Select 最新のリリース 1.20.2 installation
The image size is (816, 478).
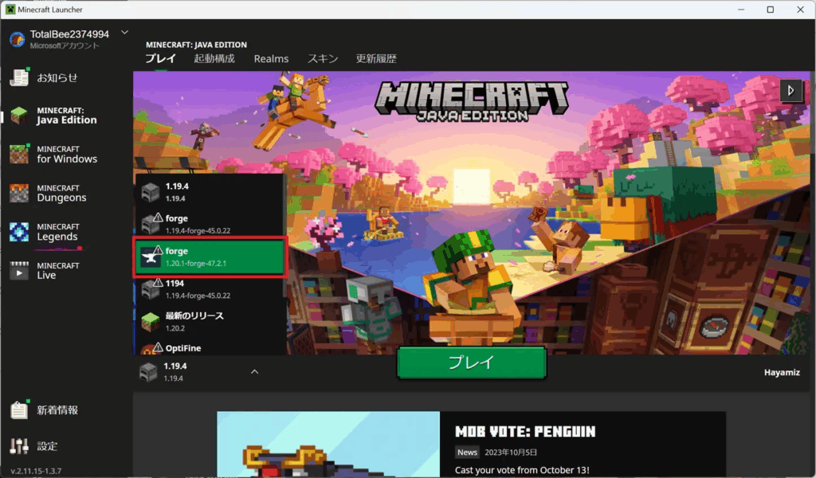click(210, 321)
